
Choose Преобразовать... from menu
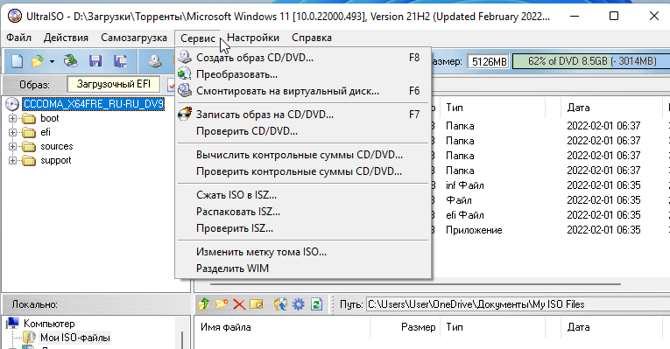tap(302, 74)
